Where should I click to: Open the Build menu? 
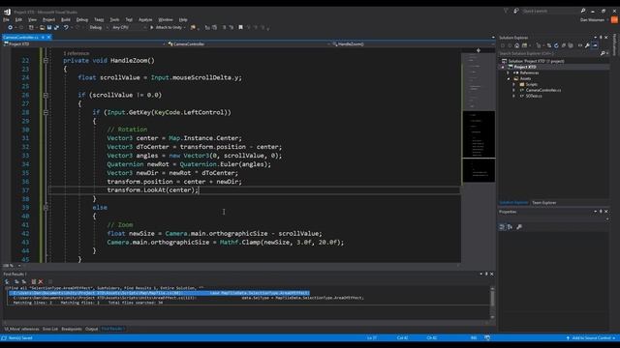[x=66, y=19]
